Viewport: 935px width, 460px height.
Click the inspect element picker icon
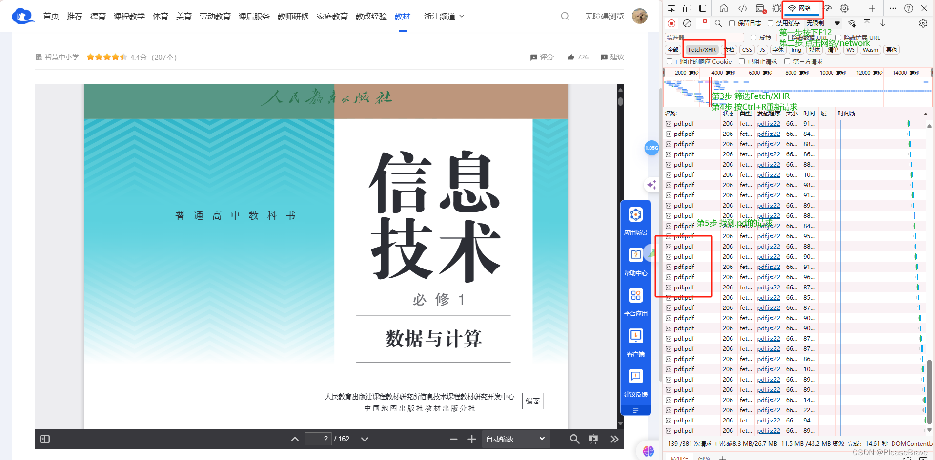tap(671, 8)
